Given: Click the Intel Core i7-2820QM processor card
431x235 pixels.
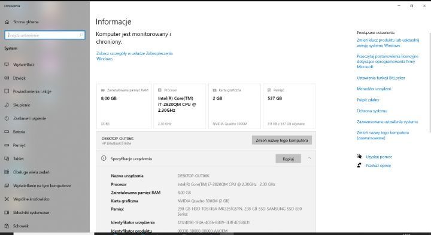Looking at the screenshot, I should pyautogui.click(x=180, y=106).
